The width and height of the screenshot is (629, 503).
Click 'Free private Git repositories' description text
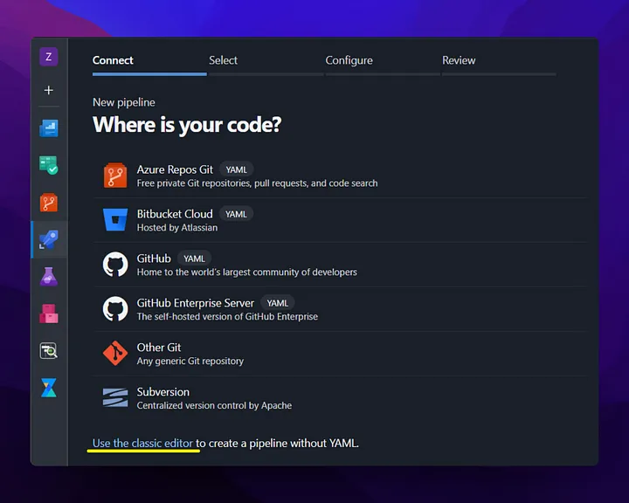tap(257, 183)
